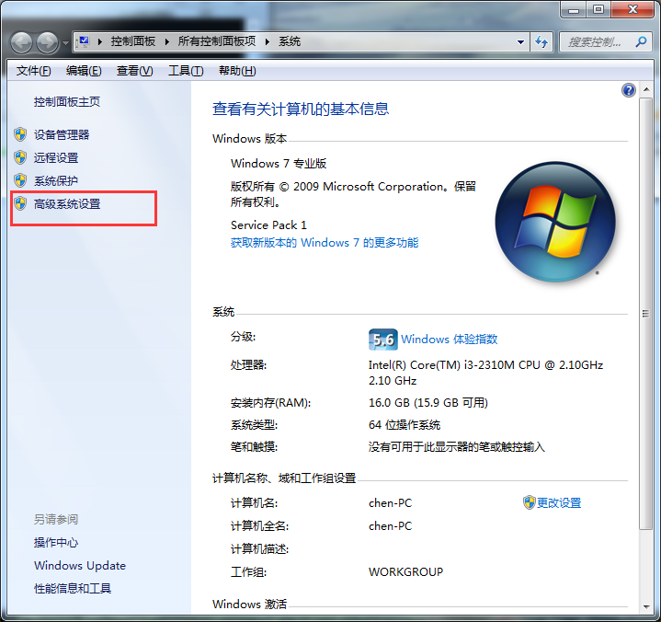Image resolution: width=661 pixels, height=622 pixels.
Task: Close the System window
Action: (x=633, y=9)
